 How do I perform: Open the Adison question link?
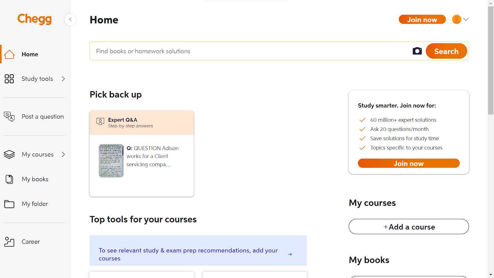[x=153, y=156]
